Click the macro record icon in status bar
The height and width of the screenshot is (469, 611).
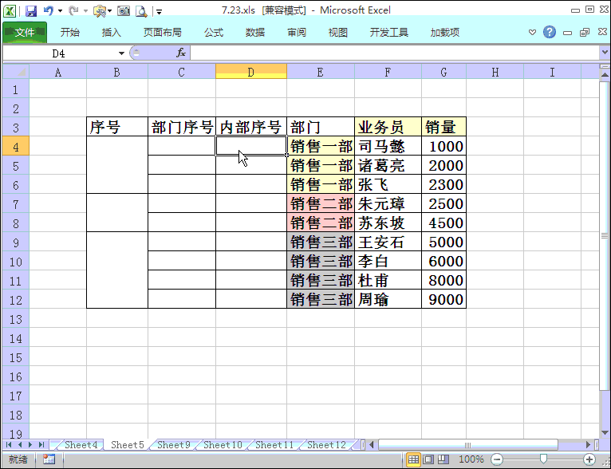tap(49, 459)
